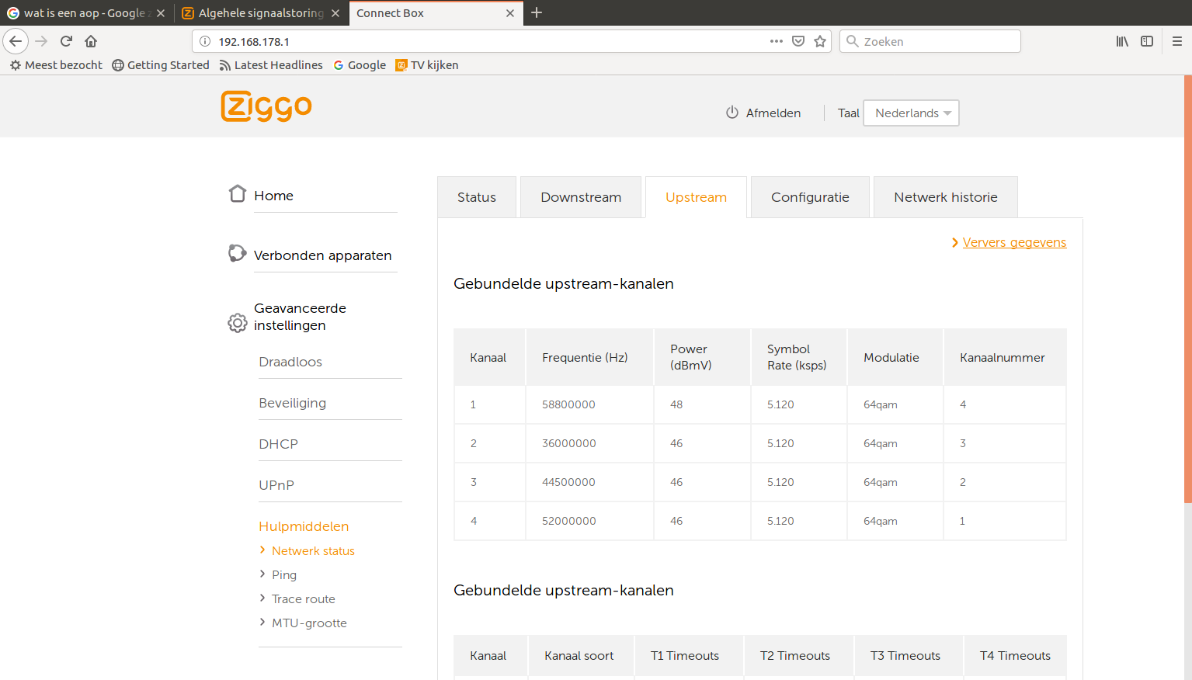
Task: Bookmark this page with the star icon
Action: tap(820, 41)
